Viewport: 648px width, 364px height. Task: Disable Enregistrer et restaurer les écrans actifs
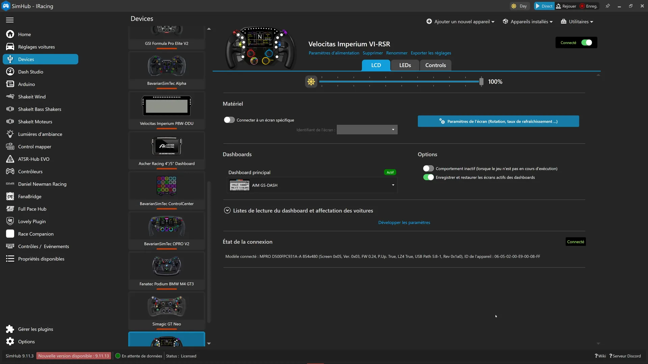(428, 177)
